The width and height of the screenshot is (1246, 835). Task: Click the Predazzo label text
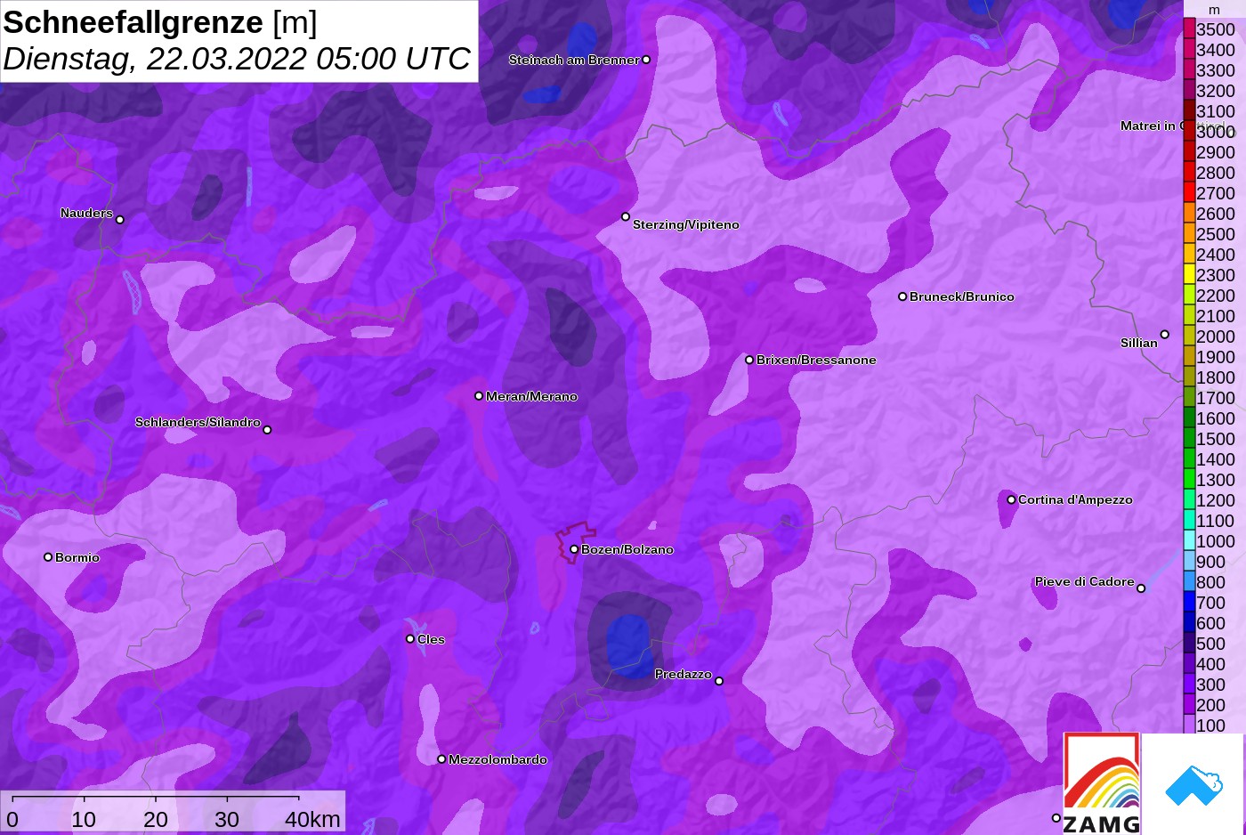click(x=684, y=674)
